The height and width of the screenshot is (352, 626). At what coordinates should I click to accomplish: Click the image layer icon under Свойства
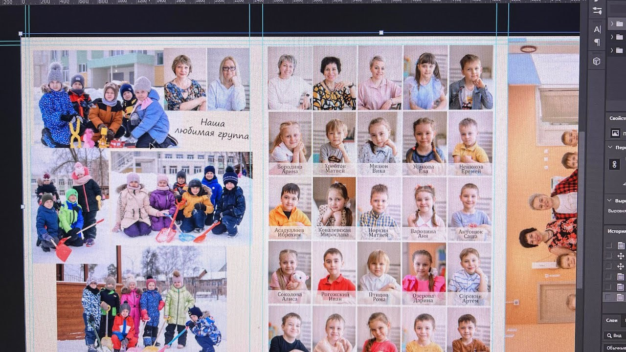616,133
